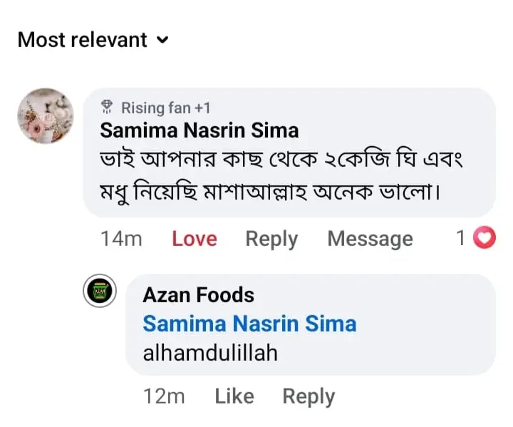Click the Rising fan +1 label
This screenshot has height=427, width=513.
click(165, 108)
